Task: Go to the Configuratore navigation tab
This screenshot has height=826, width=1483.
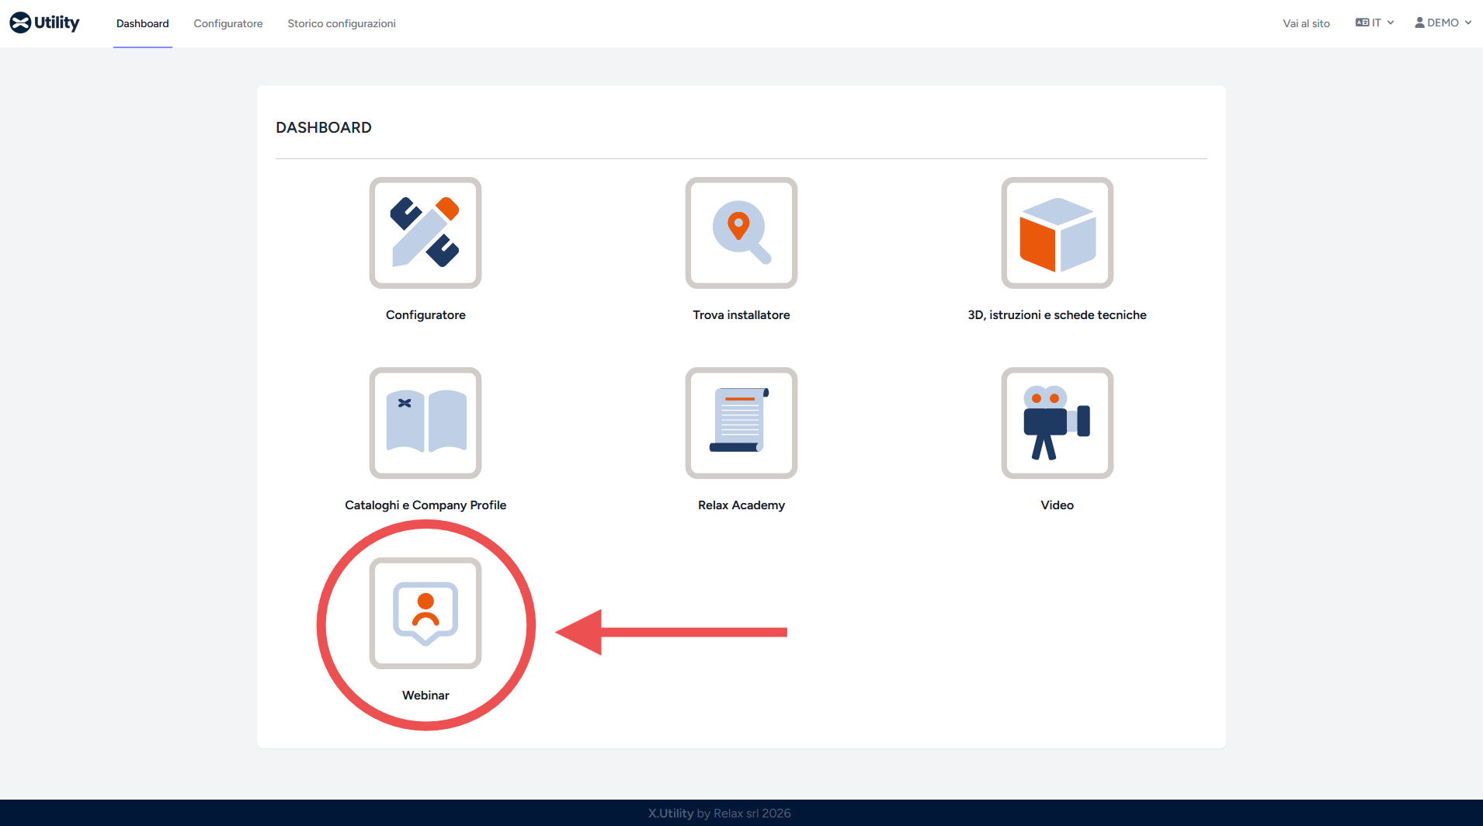Action: click(x=228, y=24)
